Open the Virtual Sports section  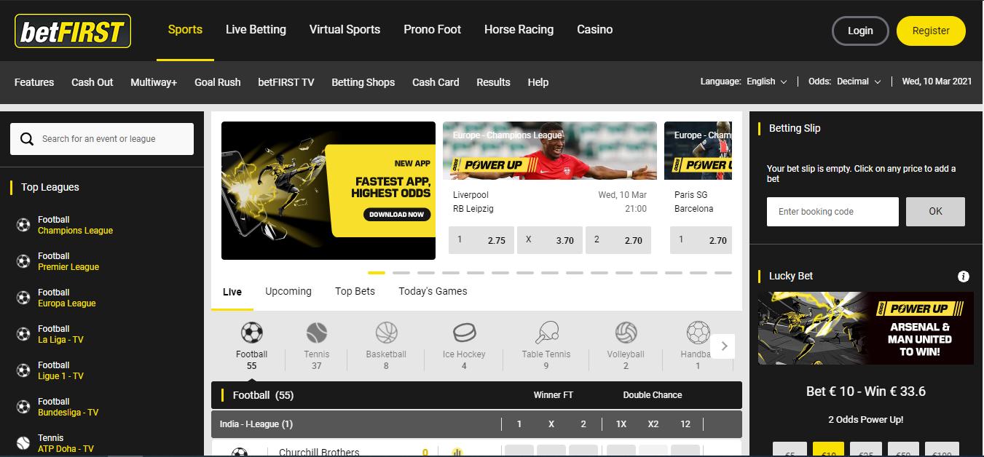coord(345,30)
